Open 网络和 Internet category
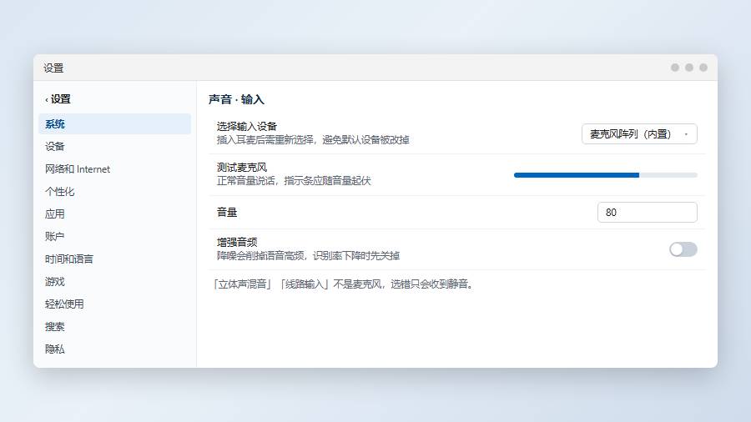Screen dimensions: 751x422 (x=114, y=169)
